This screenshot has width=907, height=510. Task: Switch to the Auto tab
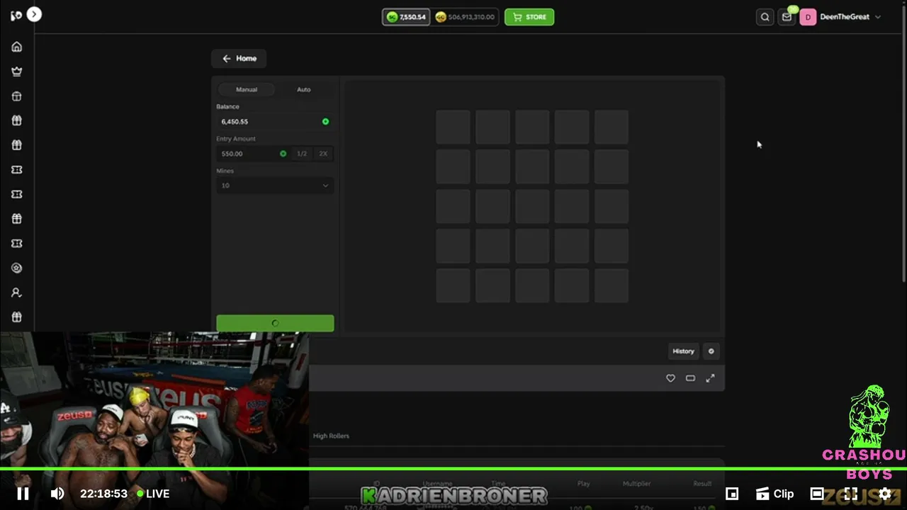[x=303, y=89]
